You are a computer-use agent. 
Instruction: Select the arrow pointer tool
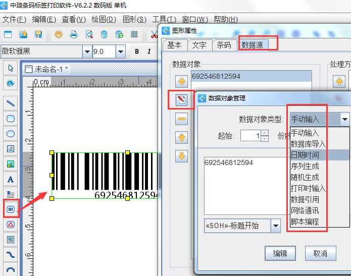pos(11,68)
